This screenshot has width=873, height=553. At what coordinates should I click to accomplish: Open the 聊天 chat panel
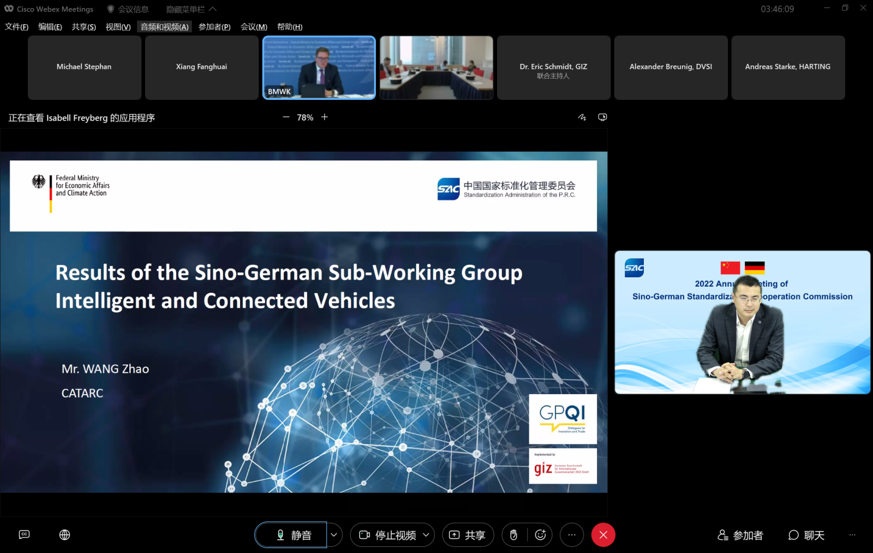coord(806,535)
